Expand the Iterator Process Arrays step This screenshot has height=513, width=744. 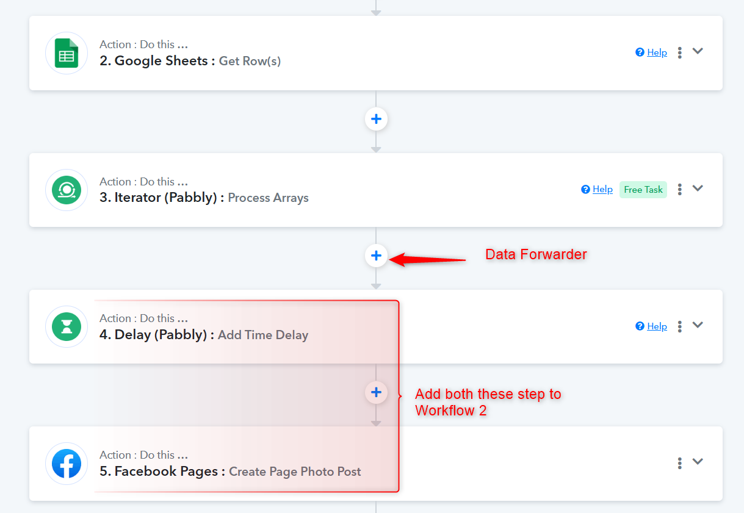pos(698,188)
